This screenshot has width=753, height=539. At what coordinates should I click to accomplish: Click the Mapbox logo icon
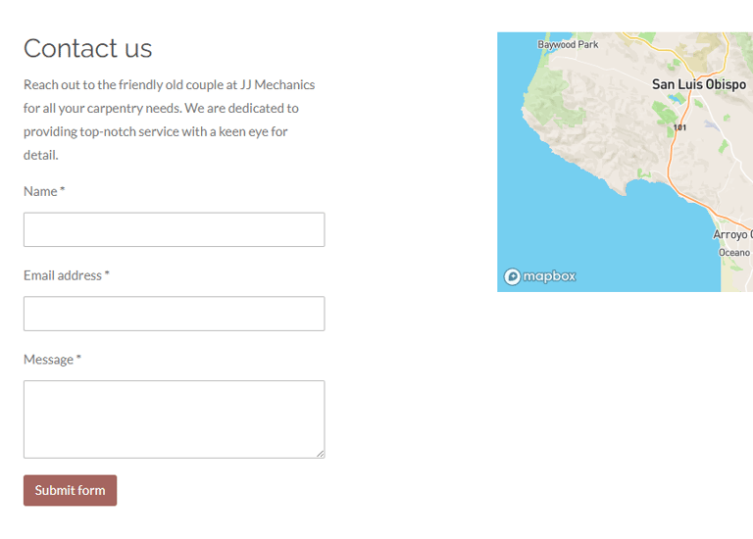[x=512, y=276]
